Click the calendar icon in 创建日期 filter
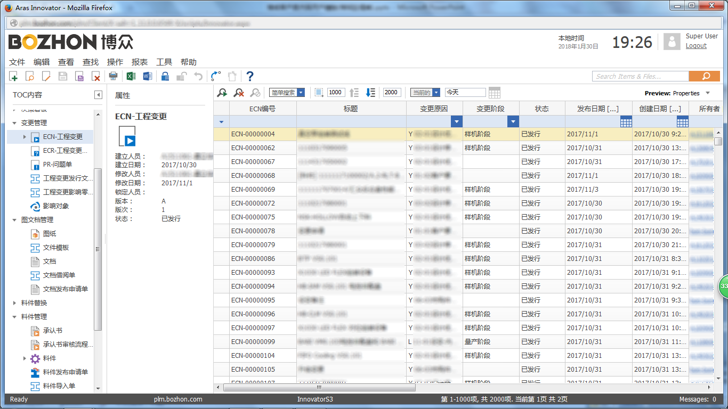 [682, 122]
